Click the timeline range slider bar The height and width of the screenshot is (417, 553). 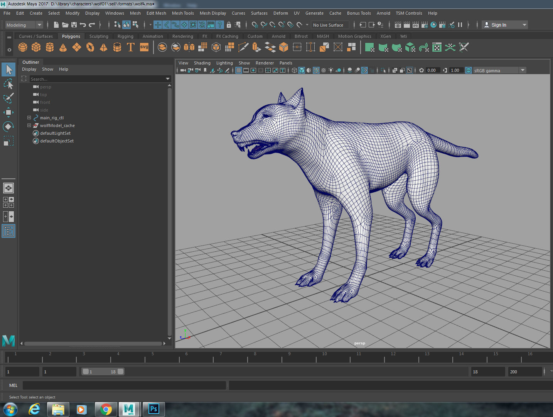[x=103, y=371]
